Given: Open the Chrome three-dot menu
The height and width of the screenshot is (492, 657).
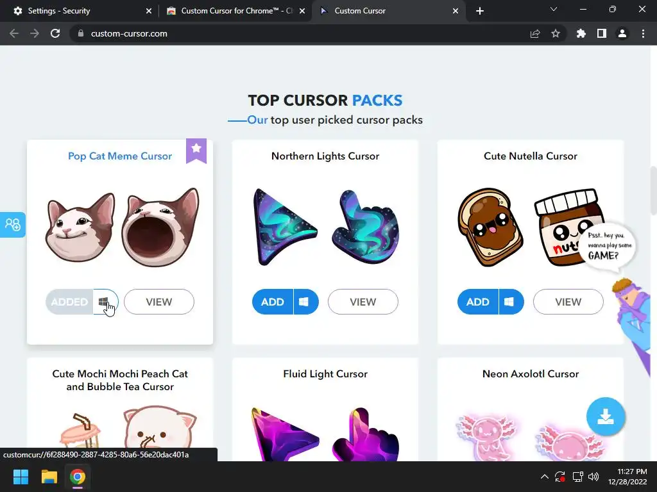Looking at the screenshot, I should pos(643,33).
